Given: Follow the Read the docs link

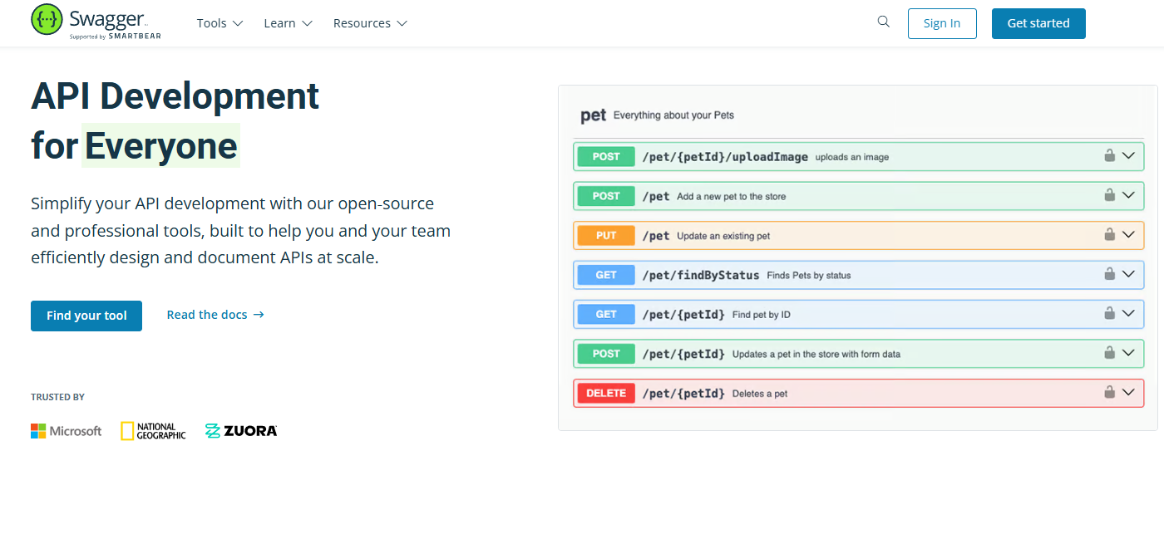Looking at the screenshot, I should click(x=215, y=315).
